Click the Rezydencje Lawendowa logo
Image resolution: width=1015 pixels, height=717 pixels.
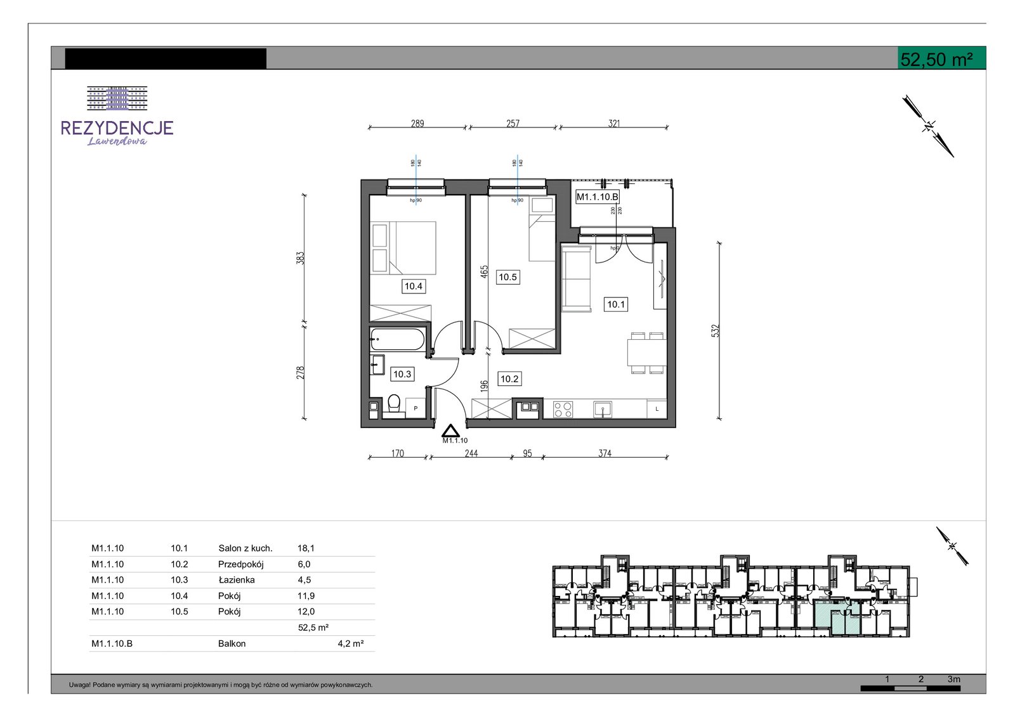pos(117,116)
